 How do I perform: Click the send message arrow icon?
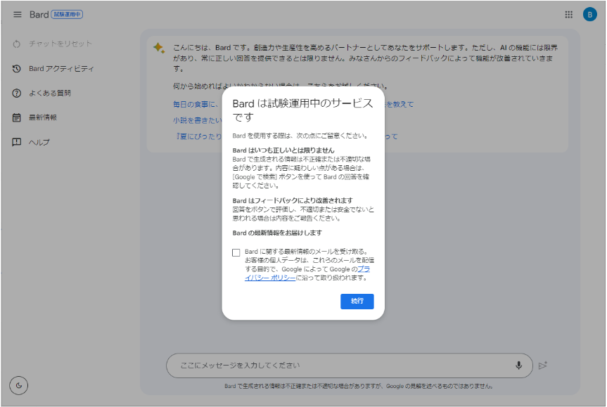point(543,366)
